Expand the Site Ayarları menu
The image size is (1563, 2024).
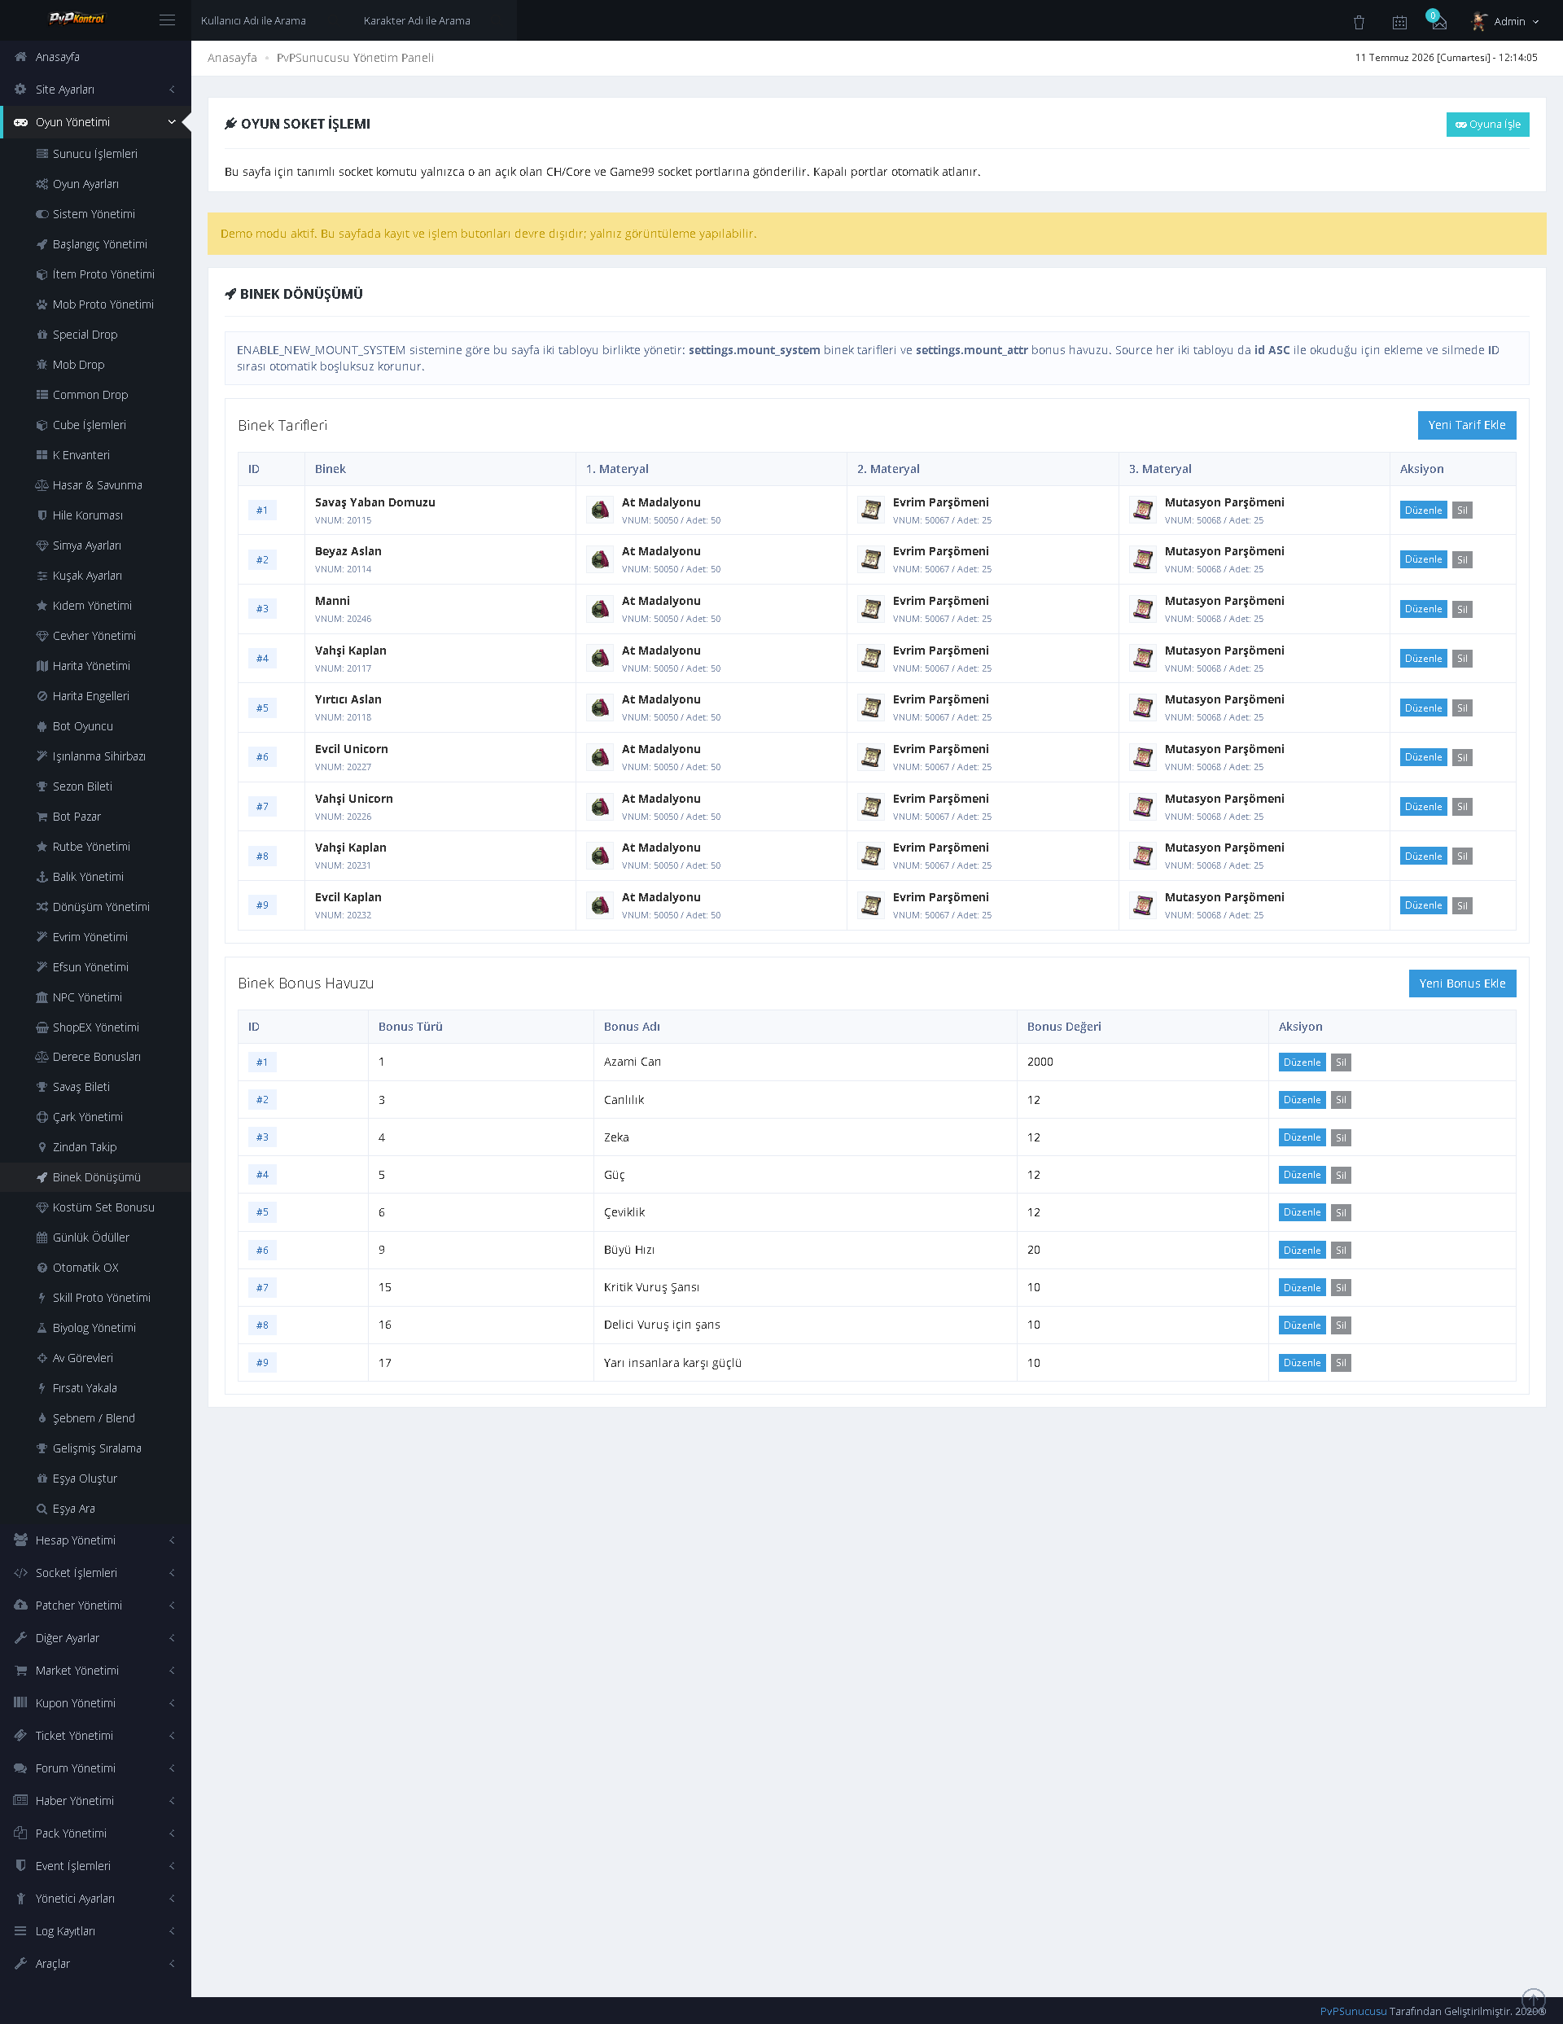pos(95,89)
